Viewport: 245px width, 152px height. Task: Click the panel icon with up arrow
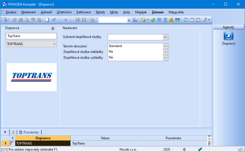point(198,20)
